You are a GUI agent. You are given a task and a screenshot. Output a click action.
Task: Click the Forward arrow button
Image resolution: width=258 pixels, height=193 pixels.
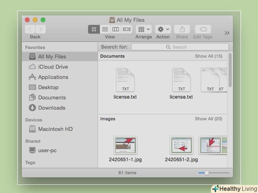(x=40, y=29)
